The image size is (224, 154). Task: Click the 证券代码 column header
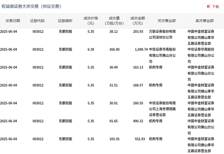point(37,21)
